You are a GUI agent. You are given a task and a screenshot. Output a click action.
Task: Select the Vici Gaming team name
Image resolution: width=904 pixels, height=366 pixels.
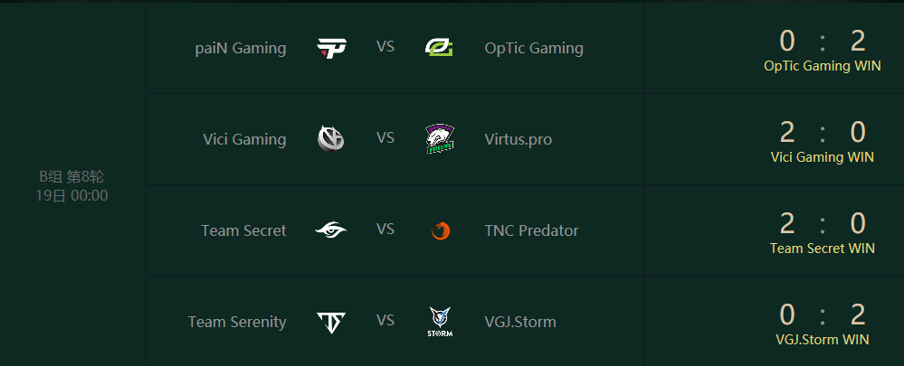pyautogui.click(x=244, y=140)
